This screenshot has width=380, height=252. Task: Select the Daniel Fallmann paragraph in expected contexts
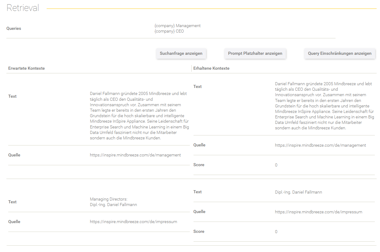click(139, 116)
